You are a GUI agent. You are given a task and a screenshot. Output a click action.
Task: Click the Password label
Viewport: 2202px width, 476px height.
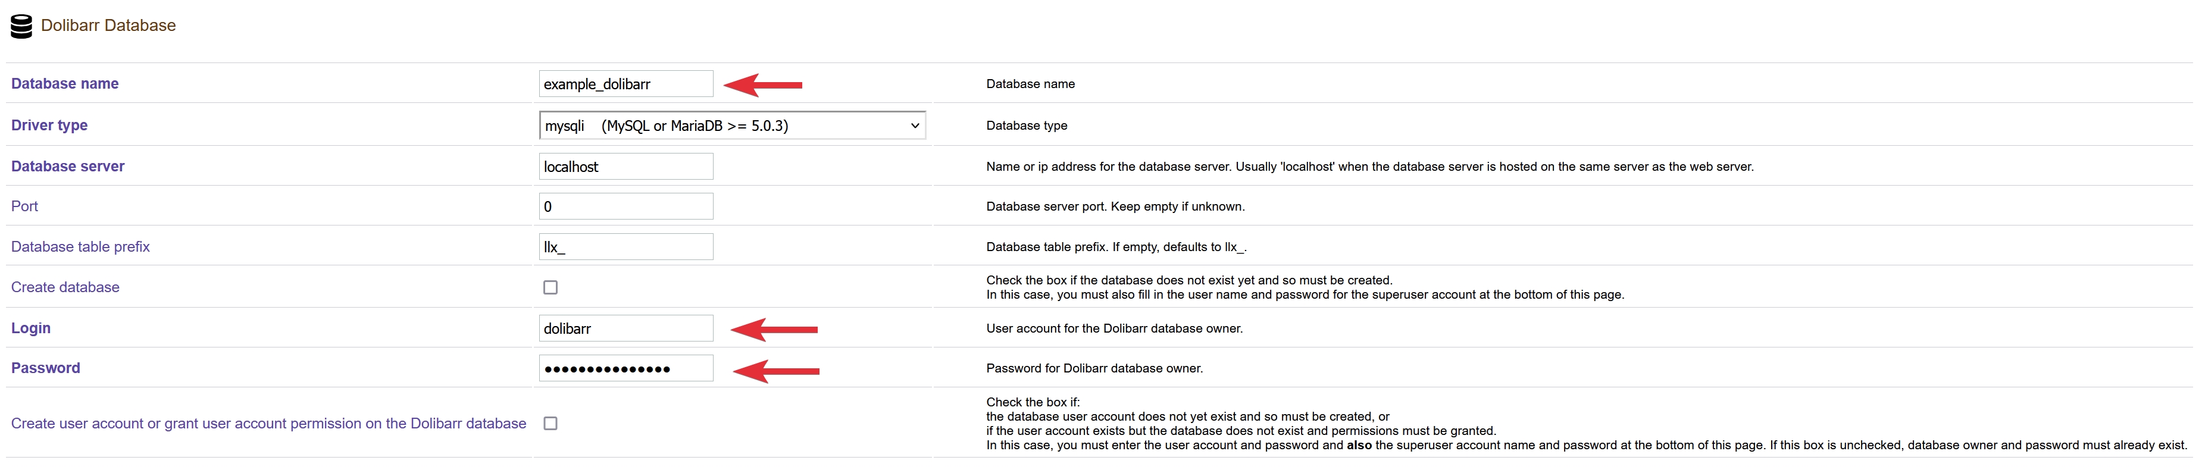click(x=46, y=368)
